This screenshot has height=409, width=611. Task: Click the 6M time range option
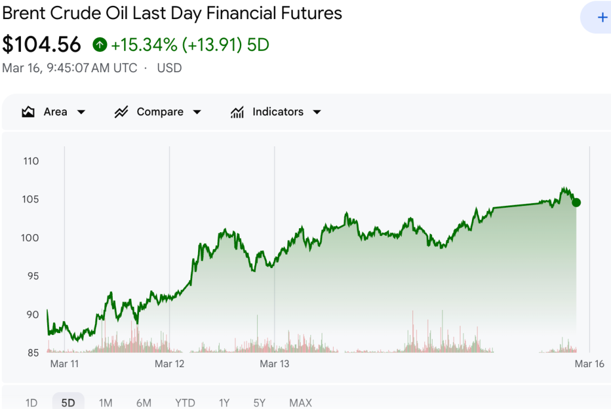click(143, 403)
